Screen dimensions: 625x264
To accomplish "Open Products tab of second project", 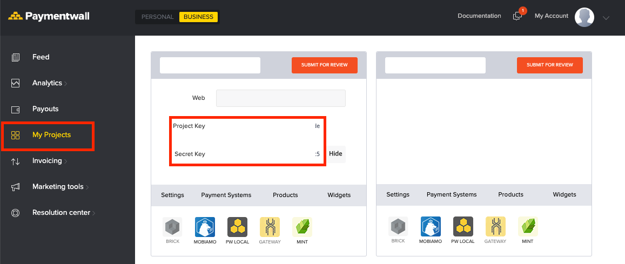I will click(x=510, y=195).
